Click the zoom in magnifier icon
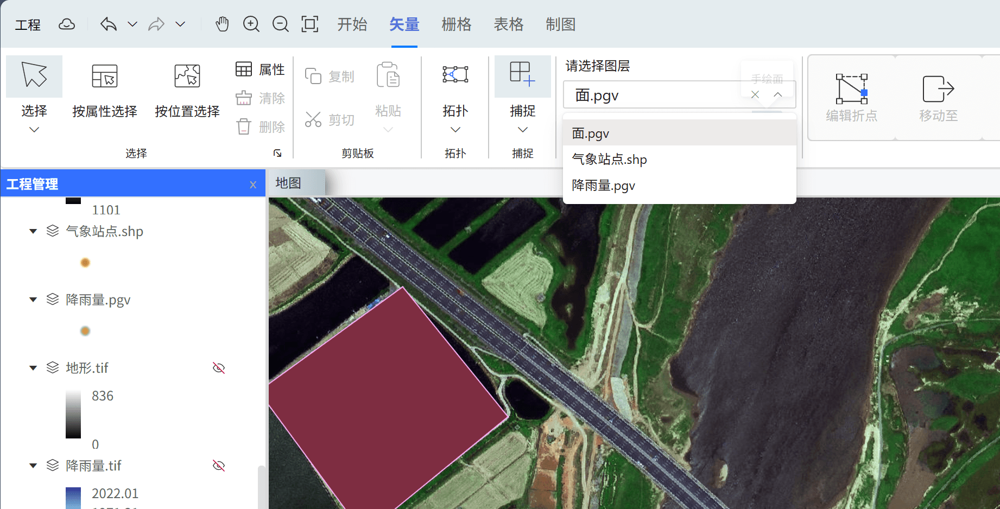Viewport: 1000px width, 509px height. [x=251, y=24]
